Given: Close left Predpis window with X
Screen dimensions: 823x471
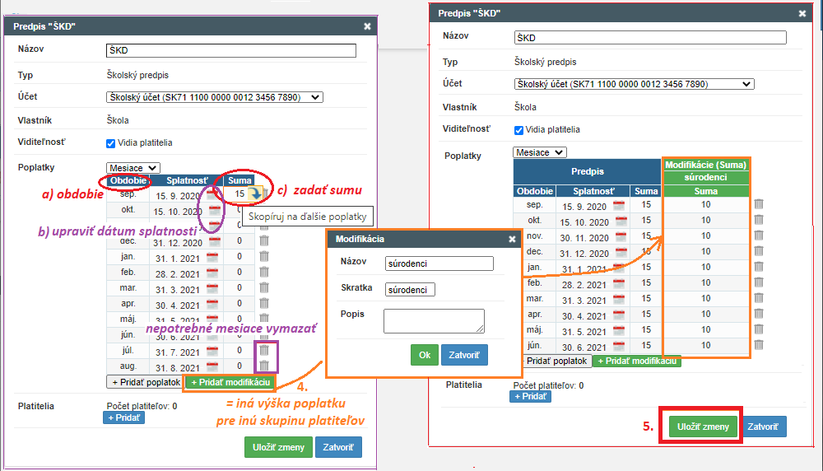Looking at the screenshot, I should [x=367, y=26].
